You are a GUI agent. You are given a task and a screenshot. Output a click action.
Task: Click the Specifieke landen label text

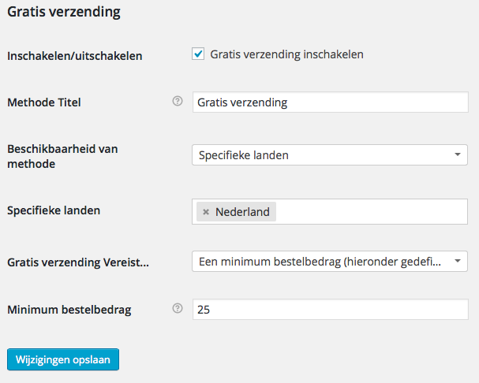(x=54, y=210)
